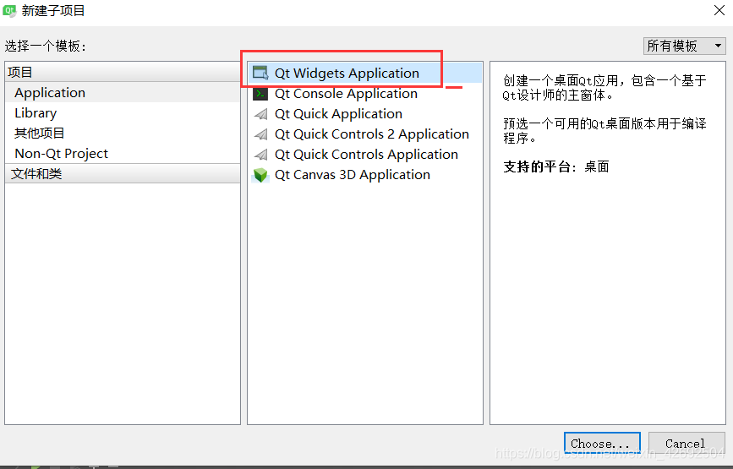The width and height of the screenshot is (733, 469).
Task: Select the Application project category
Action: [x=123, y=92]
